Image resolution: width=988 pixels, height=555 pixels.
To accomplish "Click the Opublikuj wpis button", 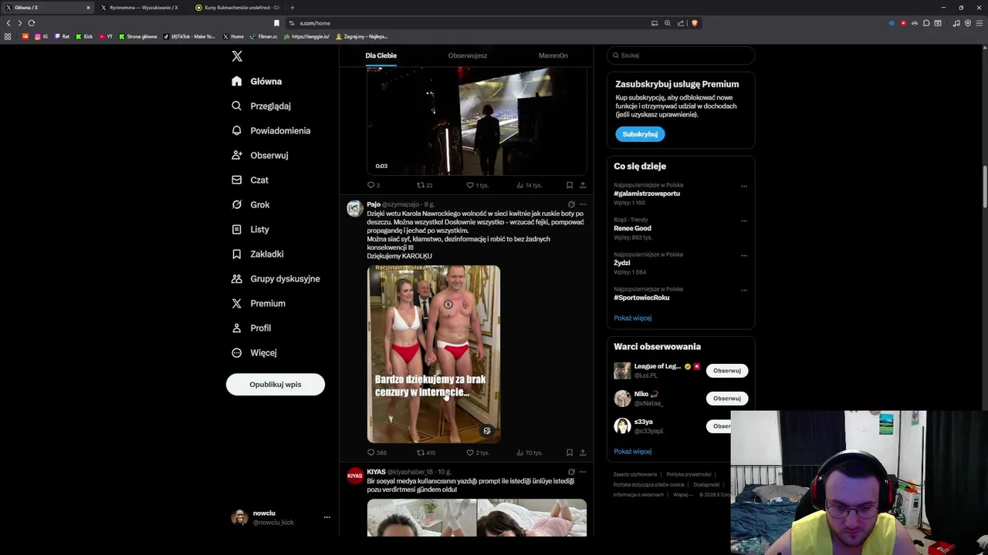I will pyautogui.click(x=276, y=384).
